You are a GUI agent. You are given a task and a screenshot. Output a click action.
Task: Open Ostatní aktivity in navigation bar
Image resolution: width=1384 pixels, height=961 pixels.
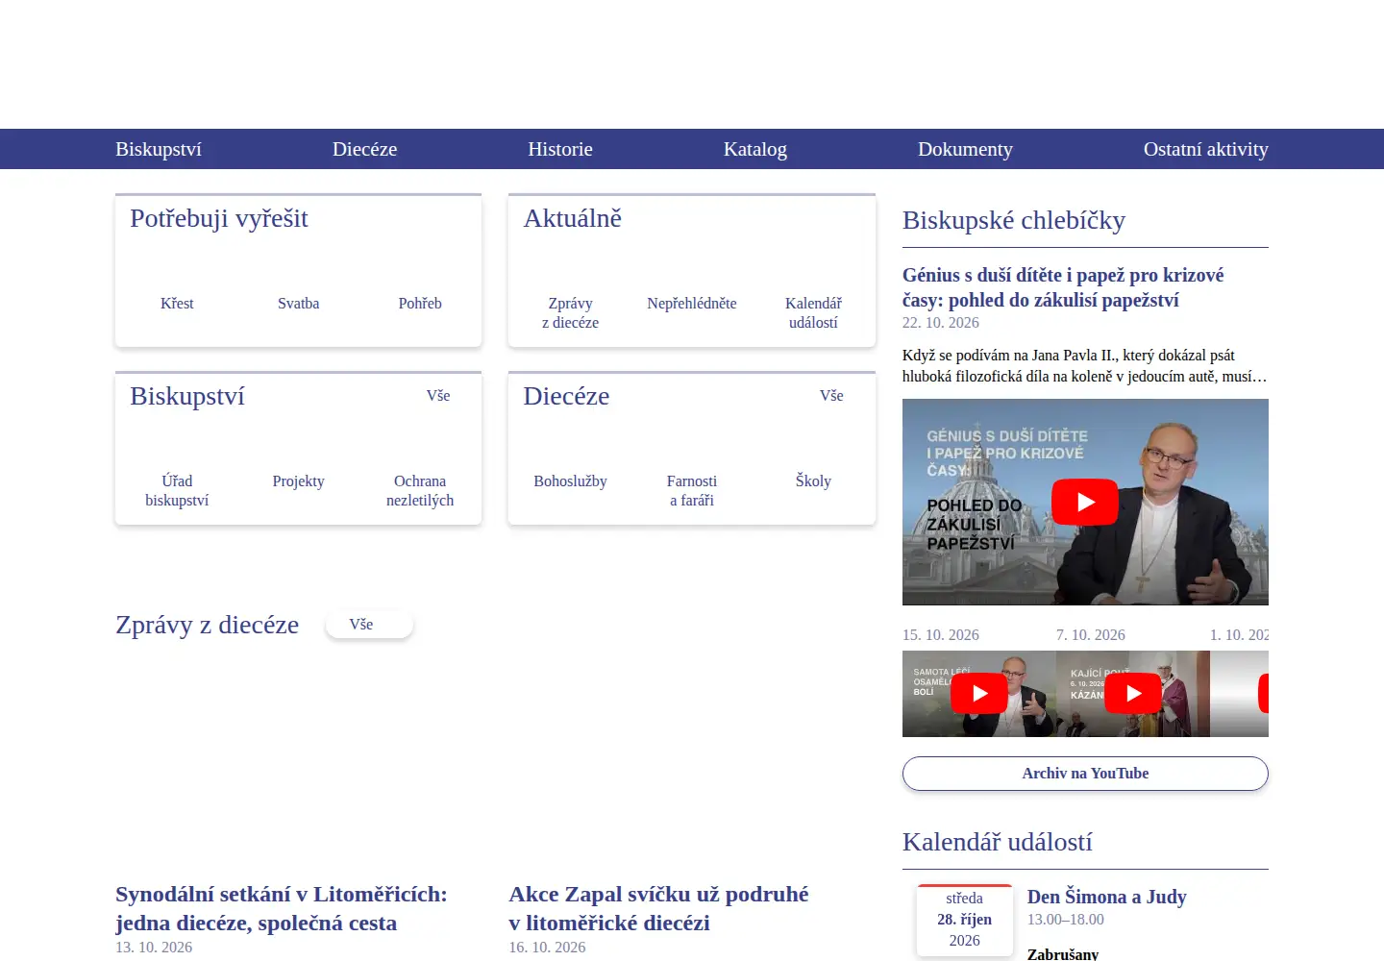pyautogui.click(x=1206, y=149)
